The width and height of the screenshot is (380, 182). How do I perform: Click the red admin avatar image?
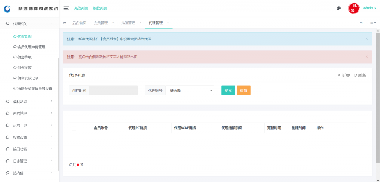pyautogui.click(x=354, y=8)
